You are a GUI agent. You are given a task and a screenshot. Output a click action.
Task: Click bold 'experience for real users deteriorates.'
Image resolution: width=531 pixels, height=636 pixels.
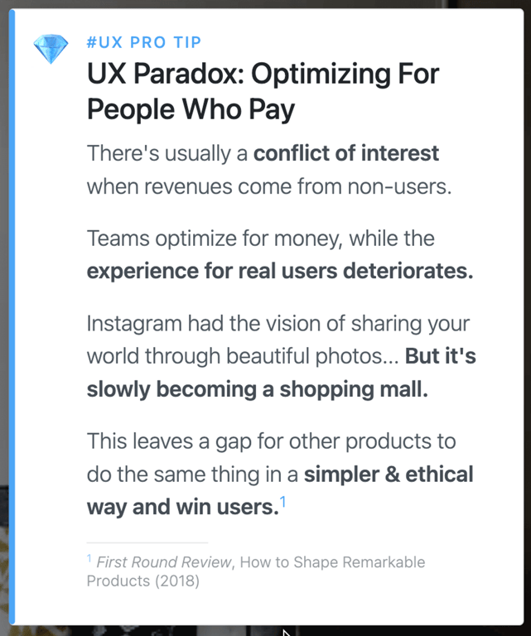pyautogui.click(x=280, y=272)
